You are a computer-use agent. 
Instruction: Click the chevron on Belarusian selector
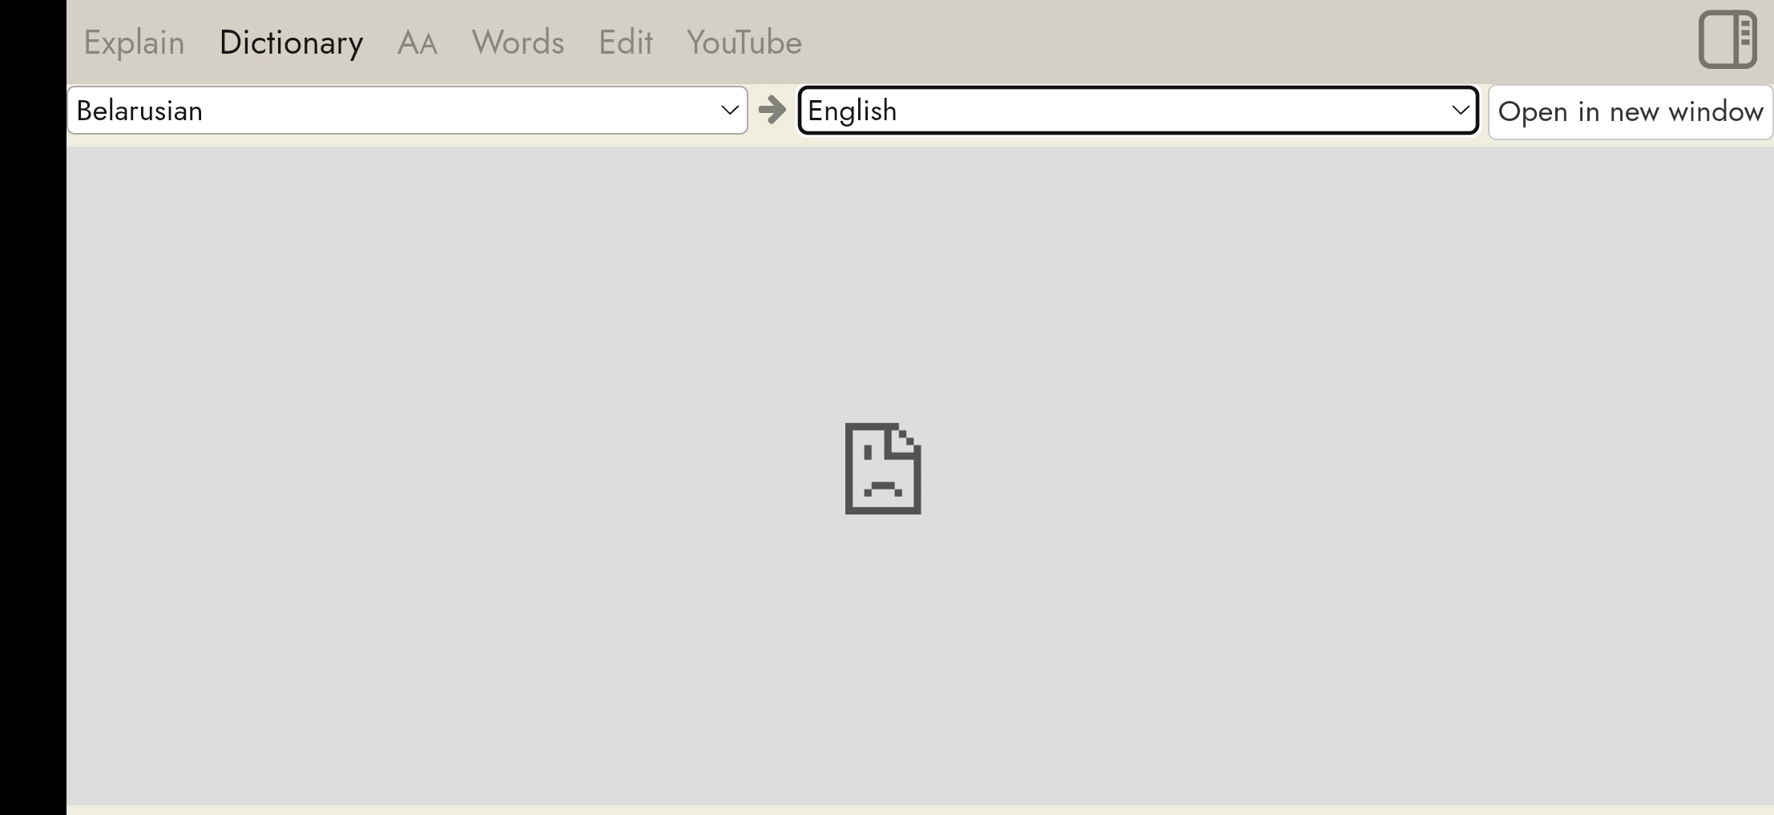pyautogui.click(x=729, y=111)
